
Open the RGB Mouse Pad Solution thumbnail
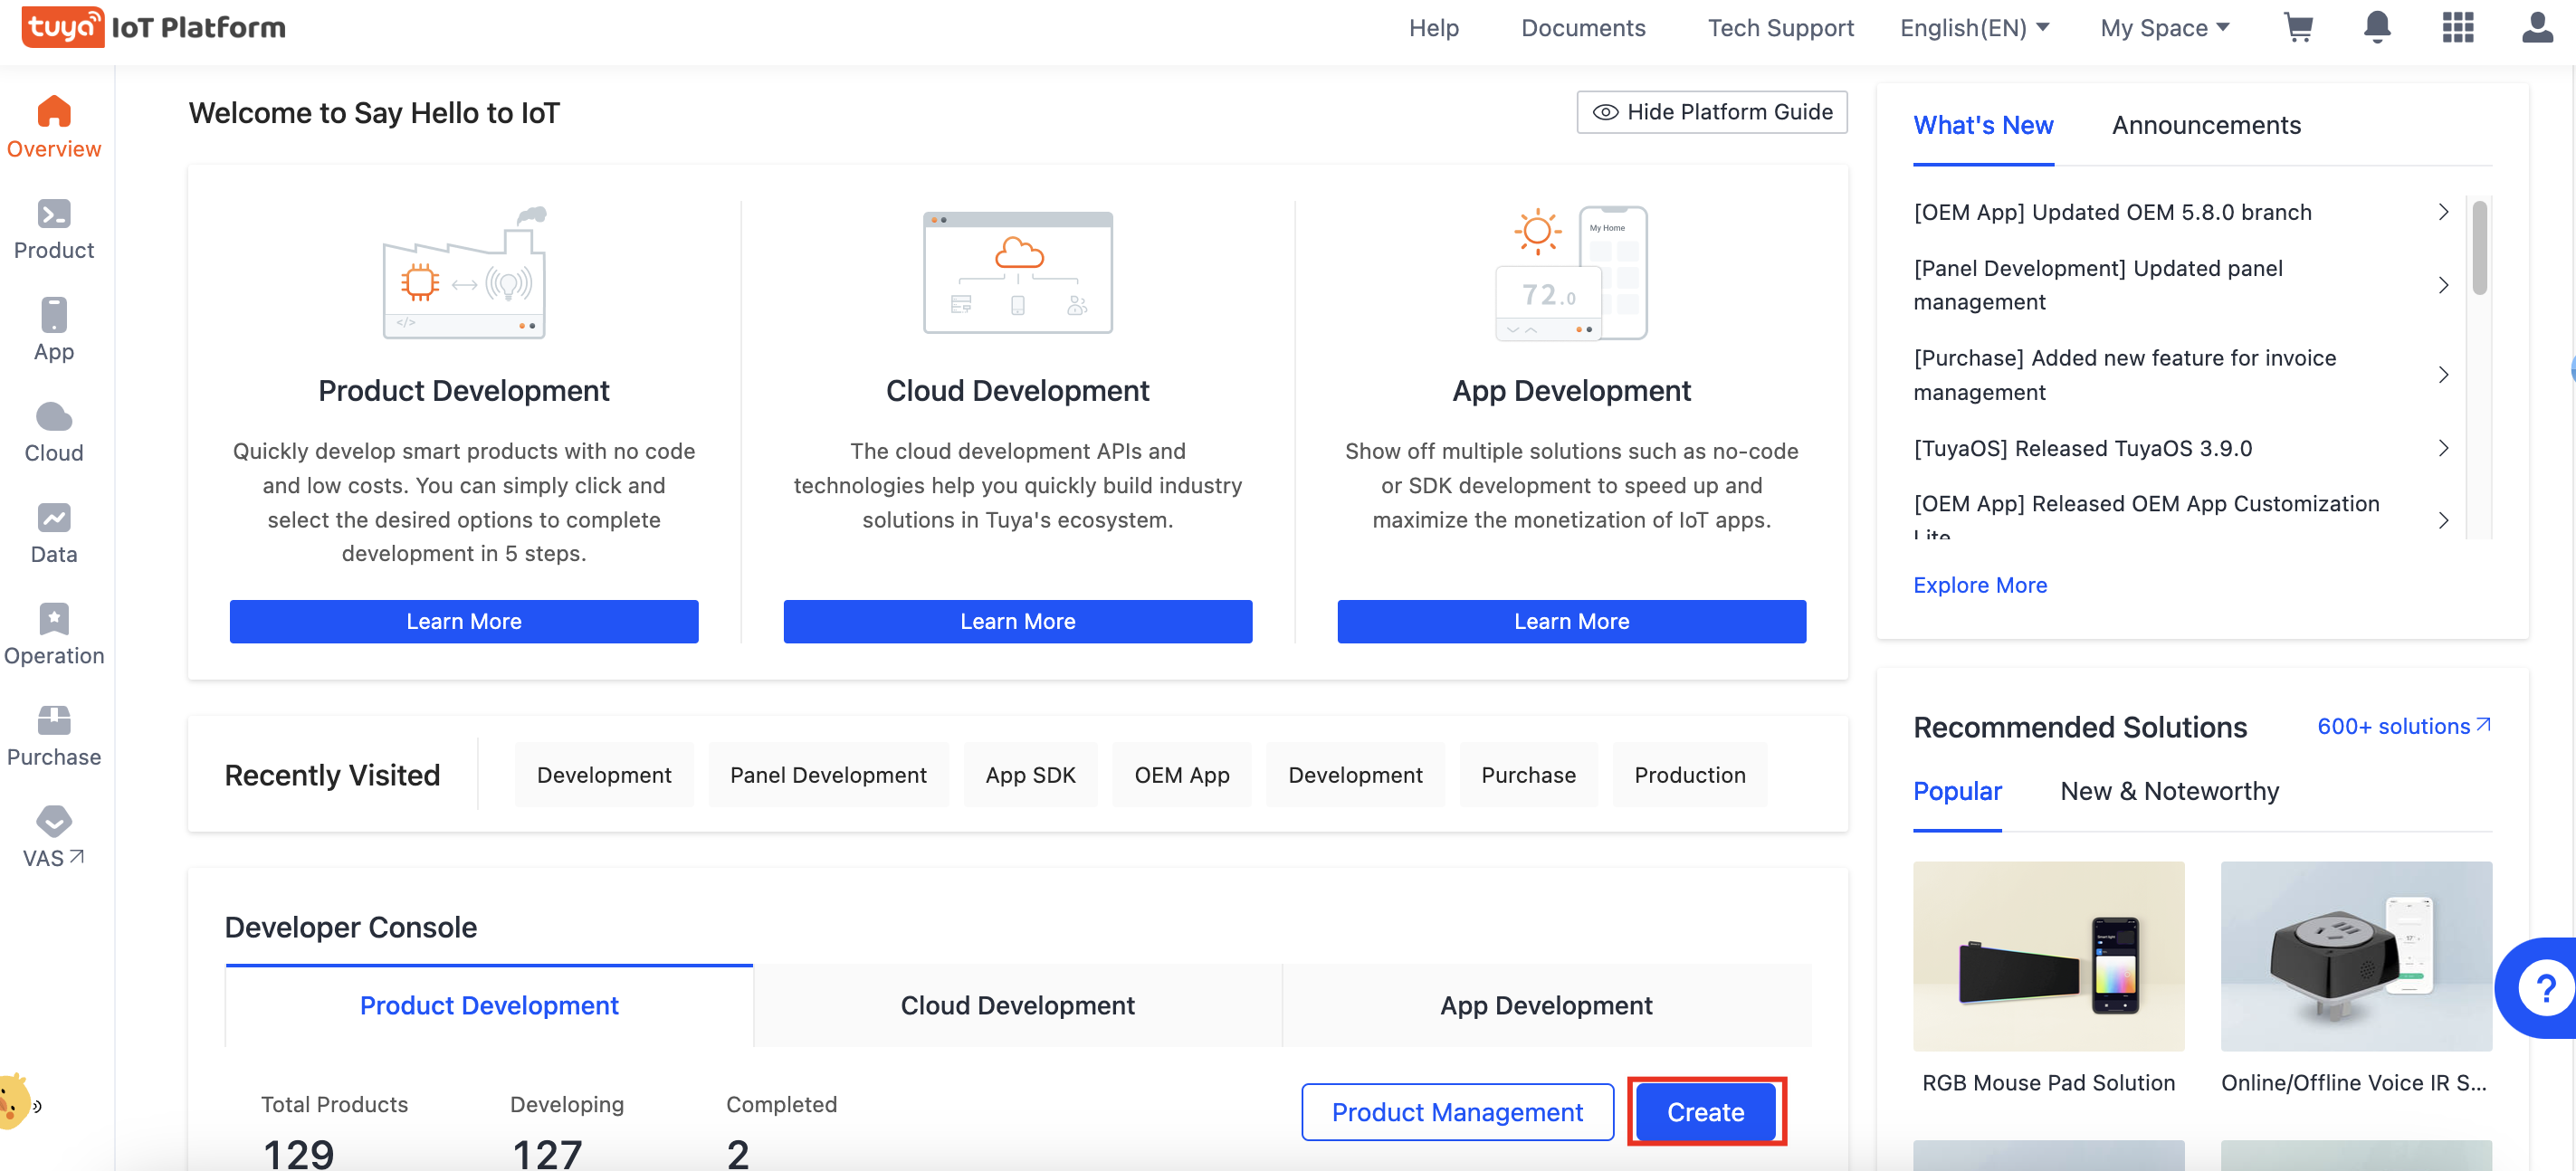click(2048, 956)
